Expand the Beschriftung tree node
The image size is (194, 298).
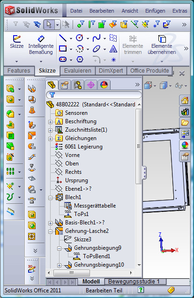pyautogui.click(x=50, y=122)
